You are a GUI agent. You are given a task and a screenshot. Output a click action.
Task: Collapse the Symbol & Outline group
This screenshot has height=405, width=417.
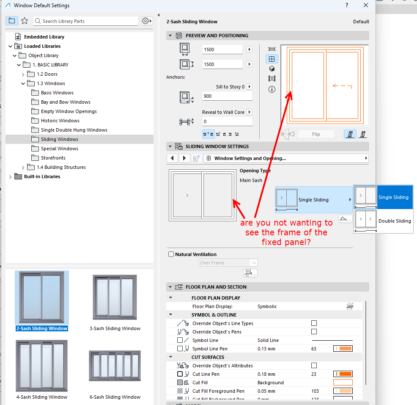(x=170, y=314)
